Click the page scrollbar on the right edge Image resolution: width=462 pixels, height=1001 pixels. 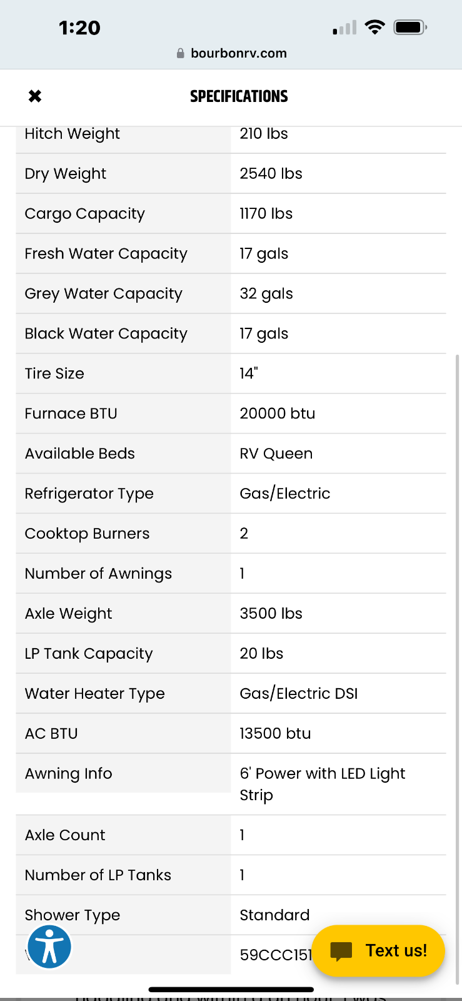coord(458,626)
